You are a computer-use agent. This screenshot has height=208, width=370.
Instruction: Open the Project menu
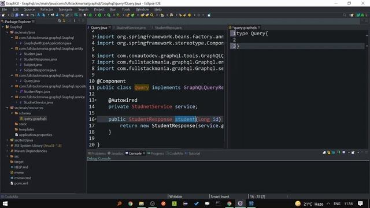pyautogui.click(x=99, y=9)
